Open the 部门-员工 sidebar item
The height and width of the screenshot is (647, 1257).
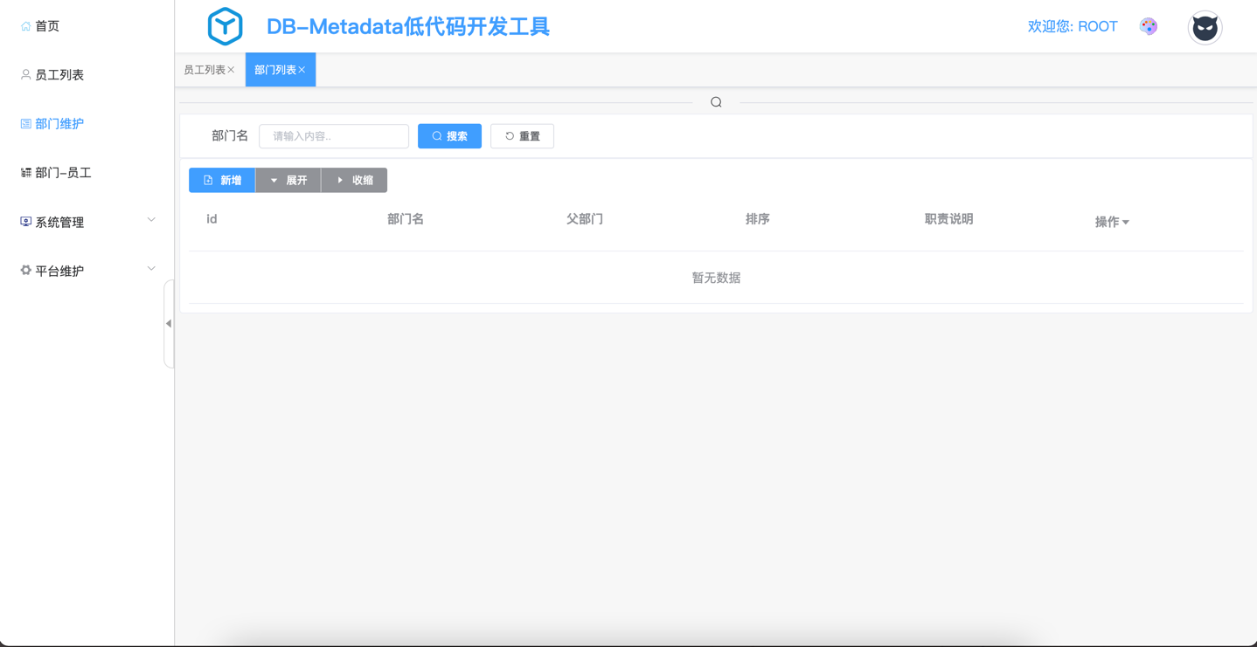pos(62,173)
